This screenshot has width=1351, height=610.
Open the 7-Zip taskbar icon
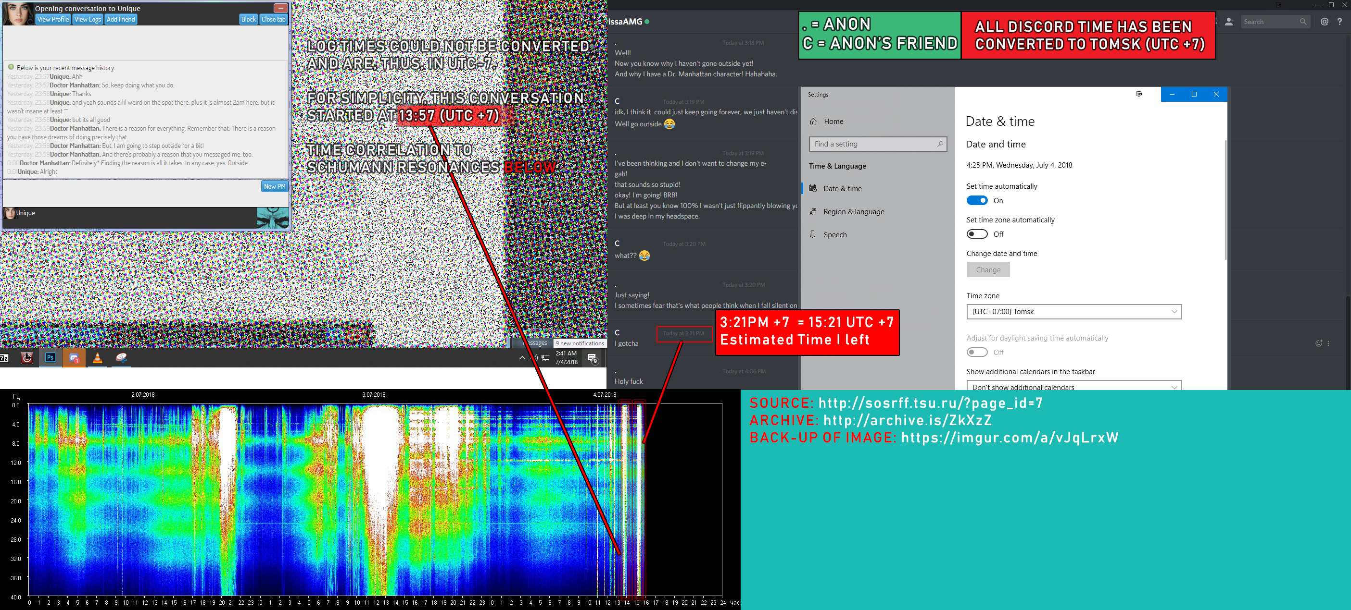click(x=4, y=358)
